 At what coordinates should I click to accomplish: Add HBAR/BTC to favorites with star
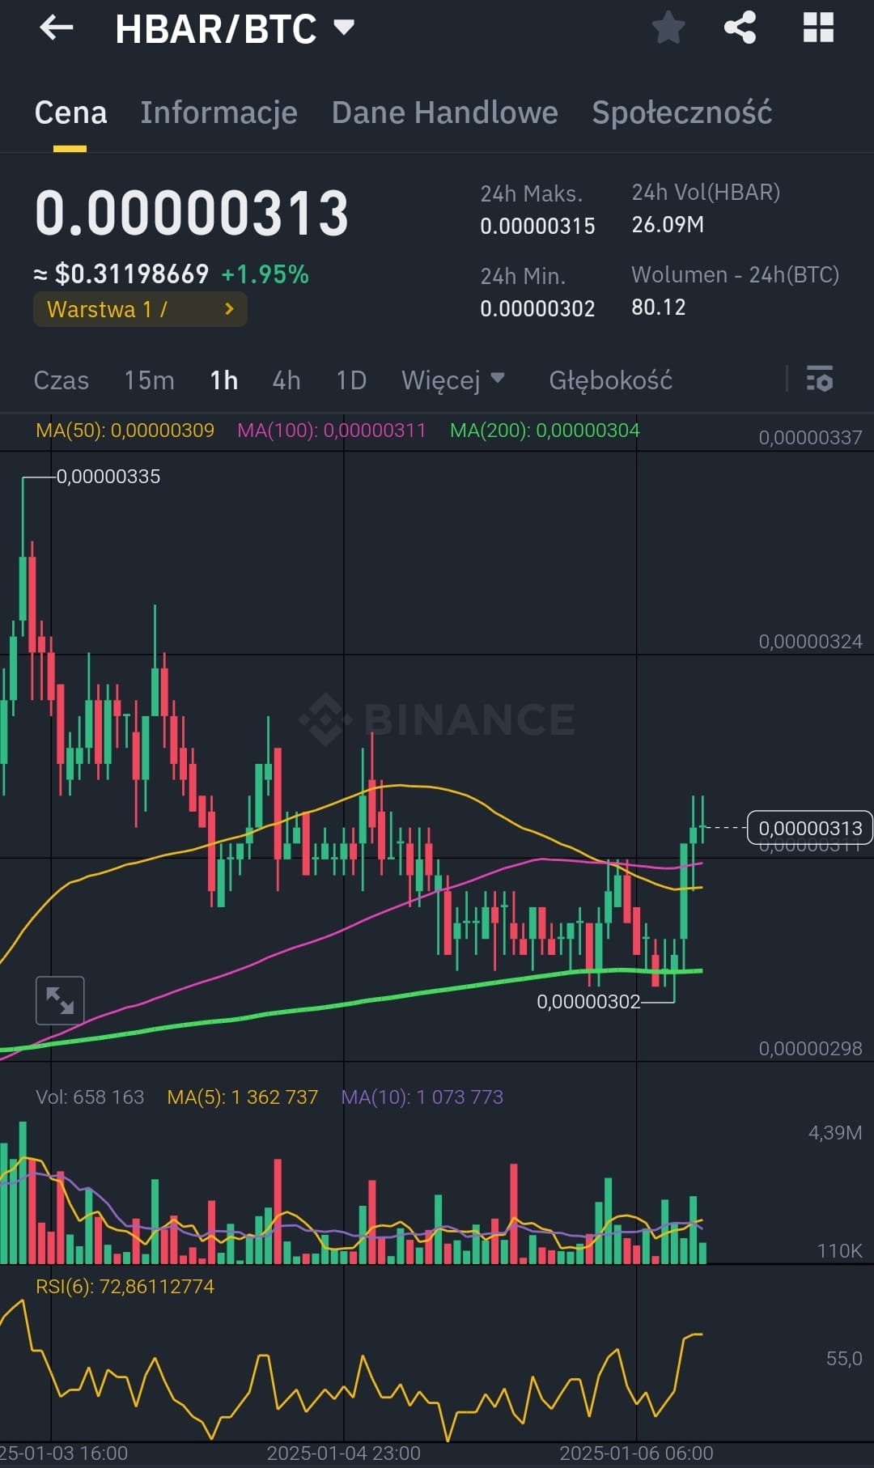[x=668, y=28]
